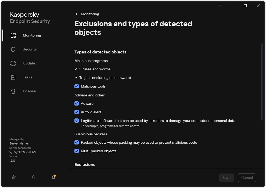Open application settings gear icon

[x=13, y=177]
